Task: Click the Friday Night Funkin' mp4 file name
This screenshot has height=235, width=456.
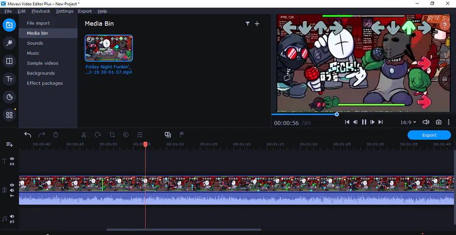Action: (109, 69)
